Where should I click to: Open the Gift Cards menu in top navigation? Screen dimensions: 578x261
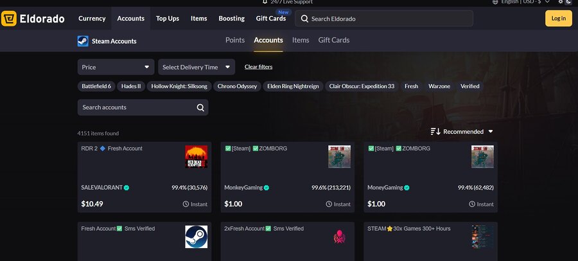pyautogui.click(x=270, y=19)
